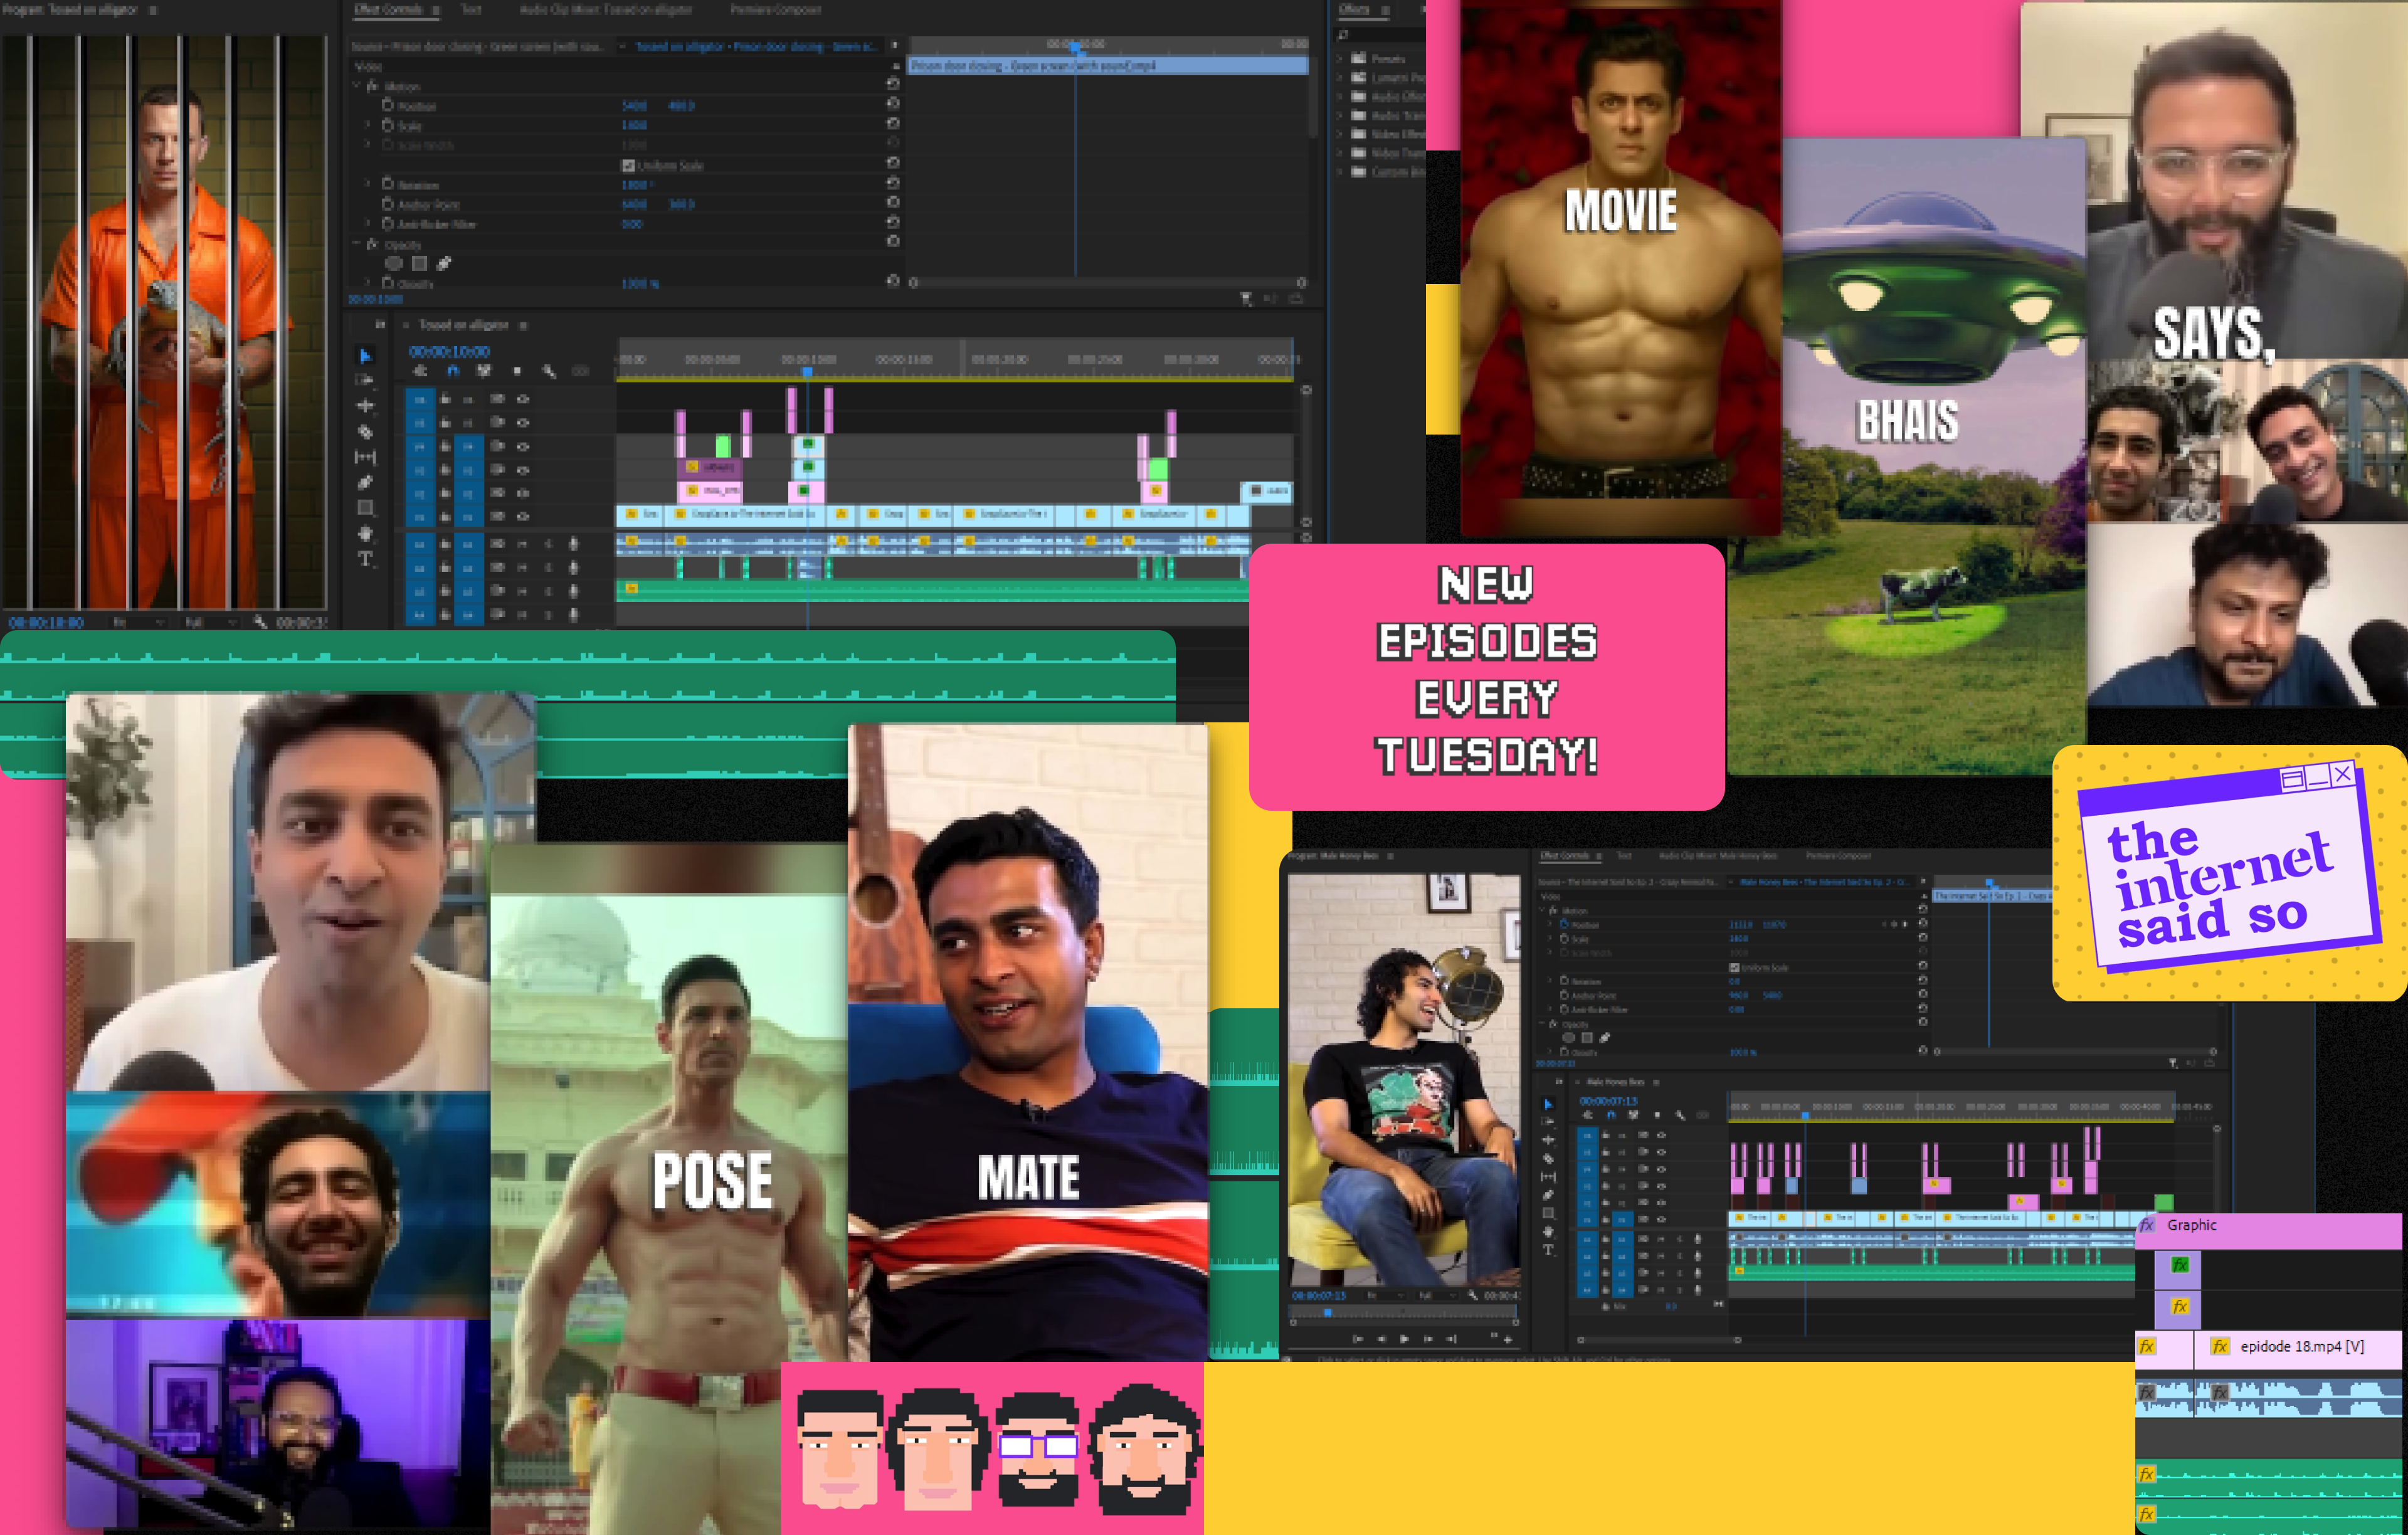The height and width of the screenshot is (1535, 2408).
Task: Expand Custom Bin folder in Effects panel
Action: point(1341,172)
